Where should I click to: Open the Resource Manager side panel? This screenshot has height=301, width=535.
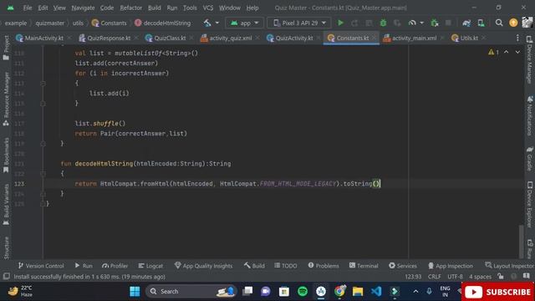6,99
